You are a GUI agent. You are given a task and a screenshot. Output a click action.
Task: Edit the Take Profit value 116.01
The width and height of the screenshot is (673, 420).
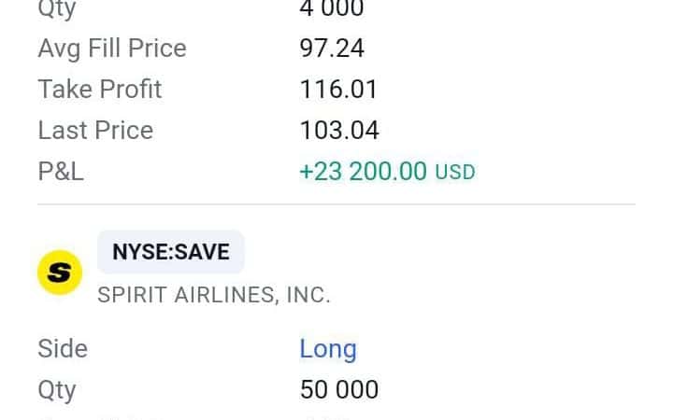click(338, 90)
